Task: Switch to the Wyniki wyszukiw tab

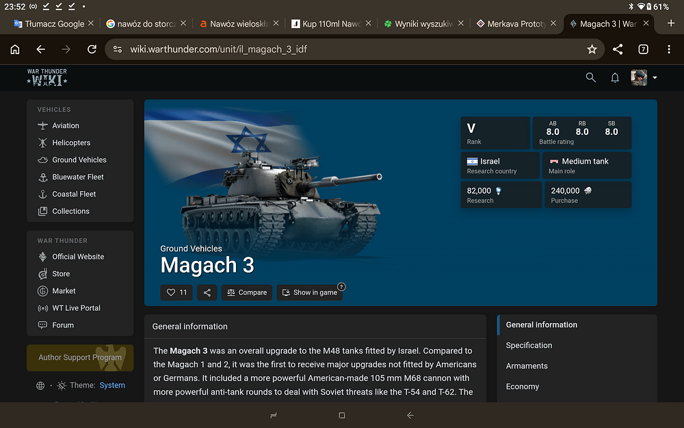Action: click(x=419, y=23)
